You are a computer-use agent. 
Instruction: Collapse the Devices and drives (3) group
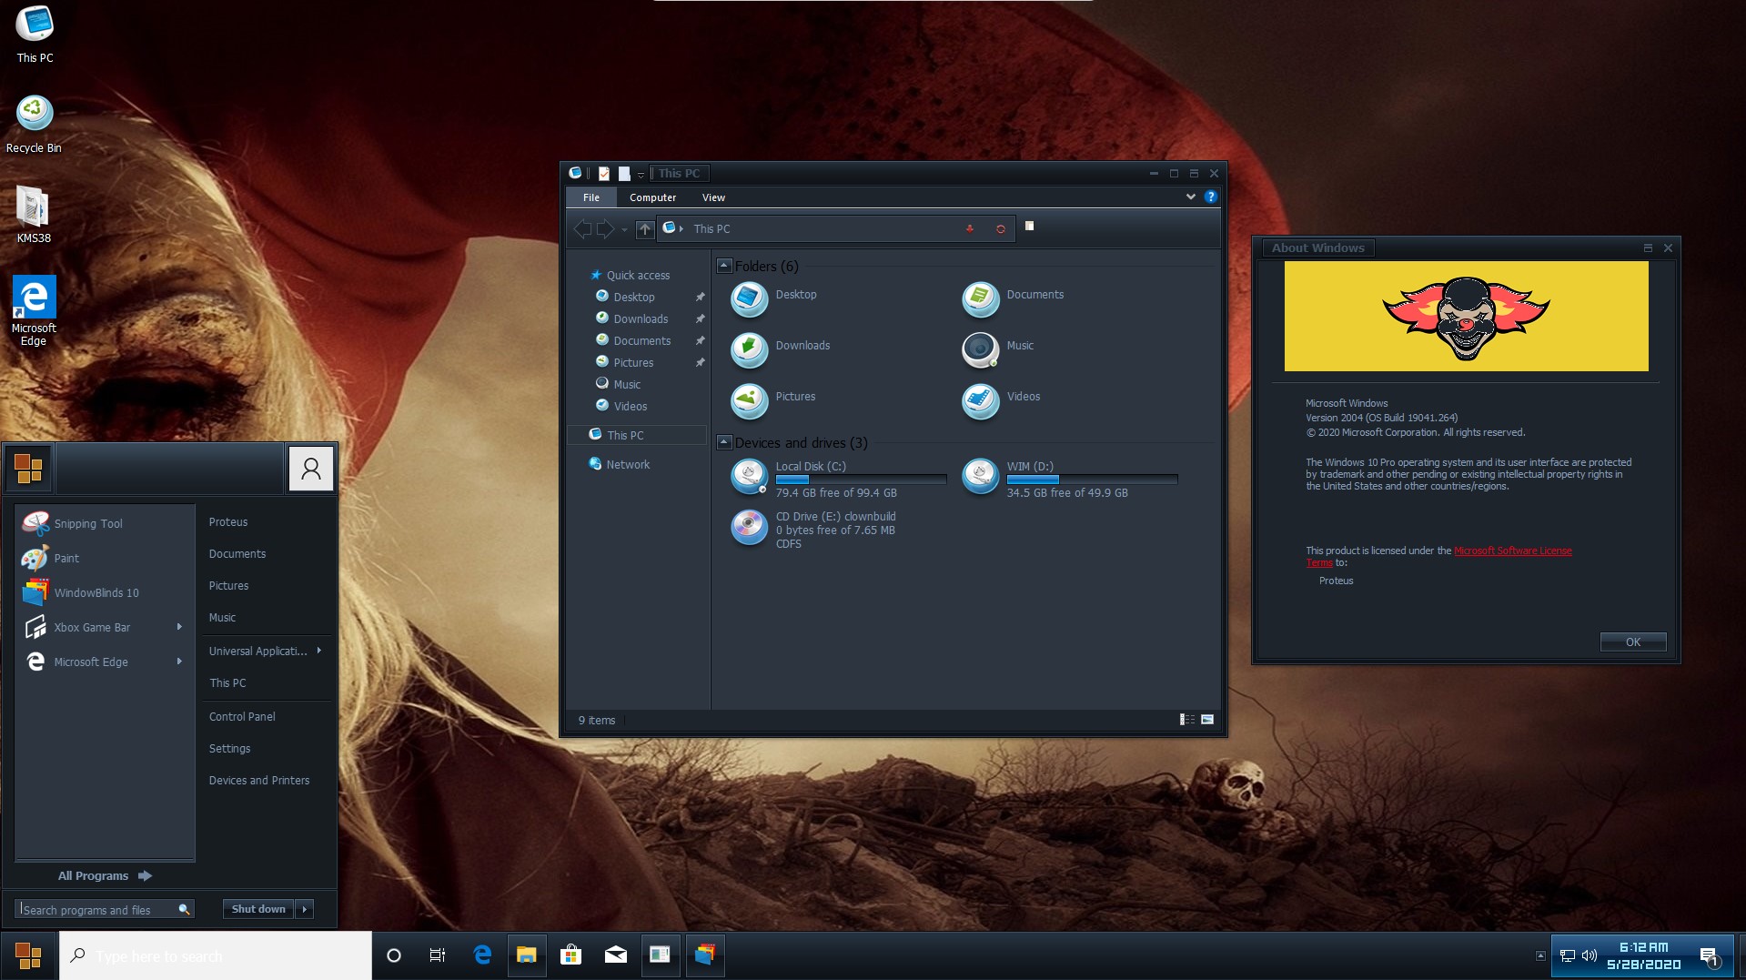(724, 442)
